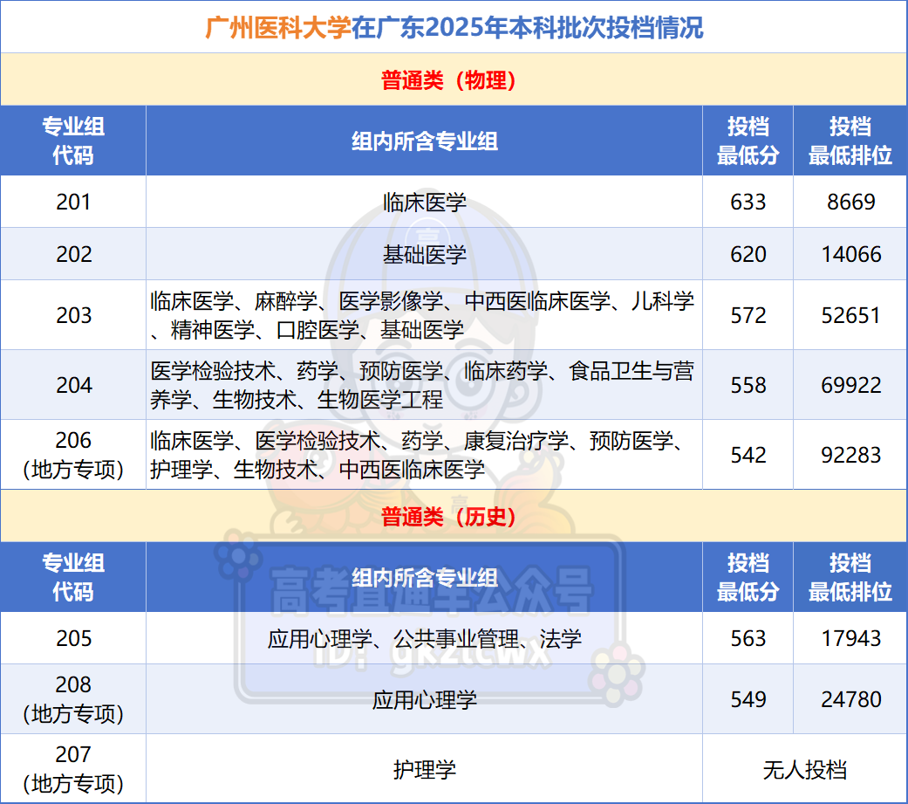The height and width of the screenshot is (804, 908).
Task: Select group code cell 201
Action: 73,202
